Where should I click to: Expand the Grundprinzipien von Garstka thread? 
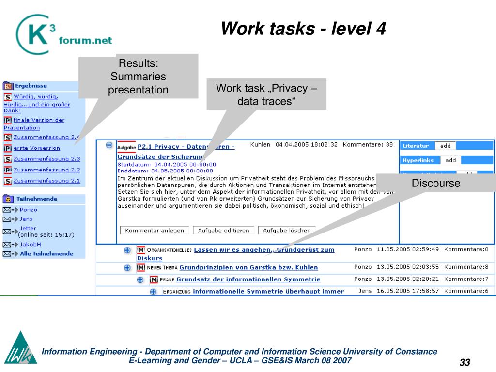point(127,268)
